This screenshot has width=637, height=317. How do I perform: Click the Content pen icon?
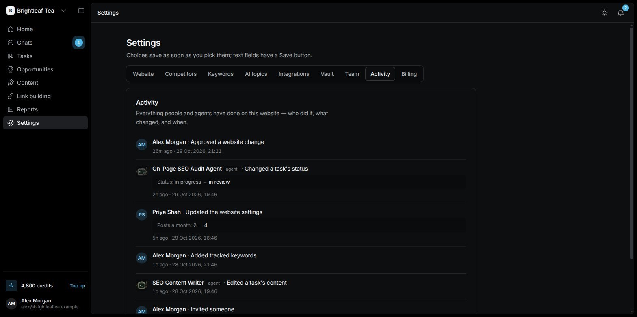[11, 83]
